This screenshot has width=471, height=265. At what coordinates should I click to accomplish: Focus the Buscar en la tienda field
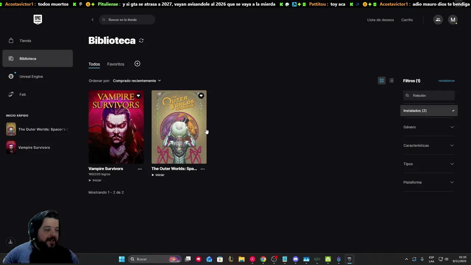[127, 20]
